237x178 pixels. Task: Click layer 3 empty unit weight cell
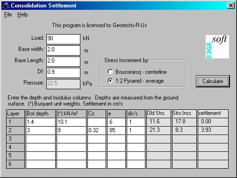(x=72, y=139)
